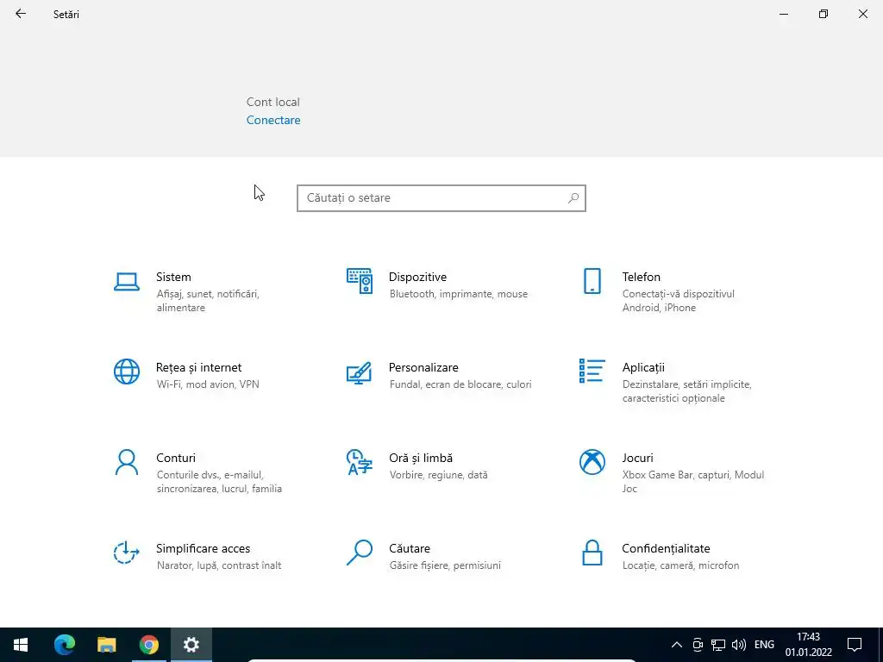883x662 pixels.
Task: Open the notification center icon
Action: point(855,645)
